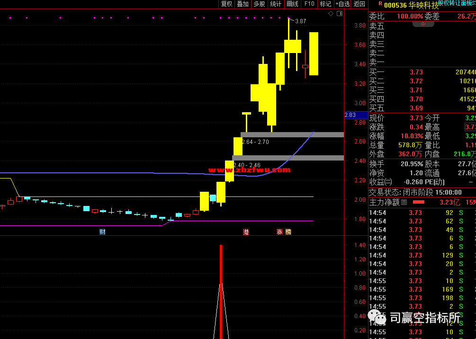Click the 标记 mark button
Viewport: 476px width, 339px height.
click(325, 4)
